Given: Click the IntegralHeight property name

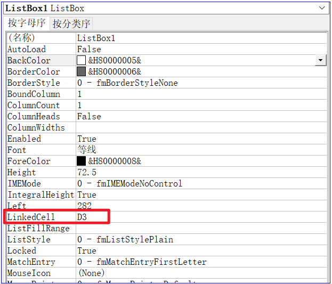Looking at the screenshot, I should 41,195.
